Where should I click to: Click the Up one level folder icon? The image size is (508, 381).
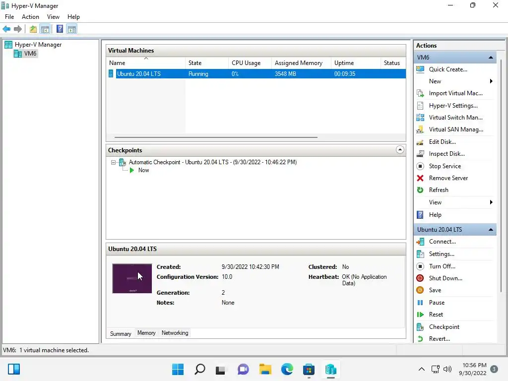pos(33,29)
